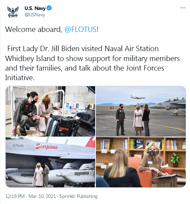The height and width of the screenshot is (204, 190).
Task: Open the Sprinklr Publishing source link
Action: coord(78,196)
